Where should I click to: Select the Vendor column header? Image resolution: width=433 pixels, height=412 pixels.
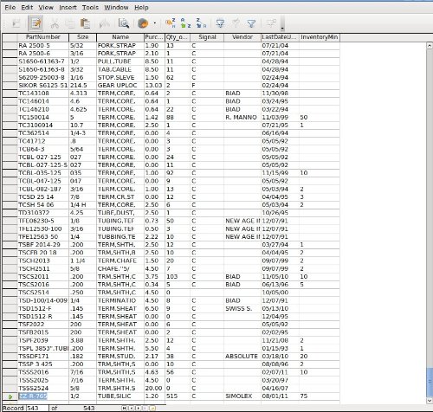(x=242, y=37)
